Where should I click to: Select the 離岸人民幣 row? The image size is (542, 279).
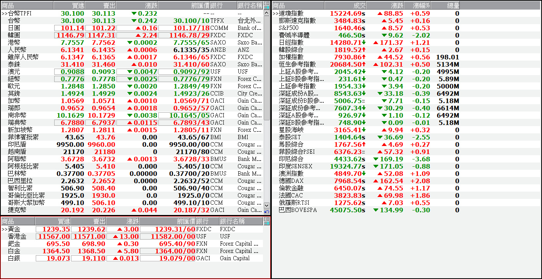coord(132,57)
